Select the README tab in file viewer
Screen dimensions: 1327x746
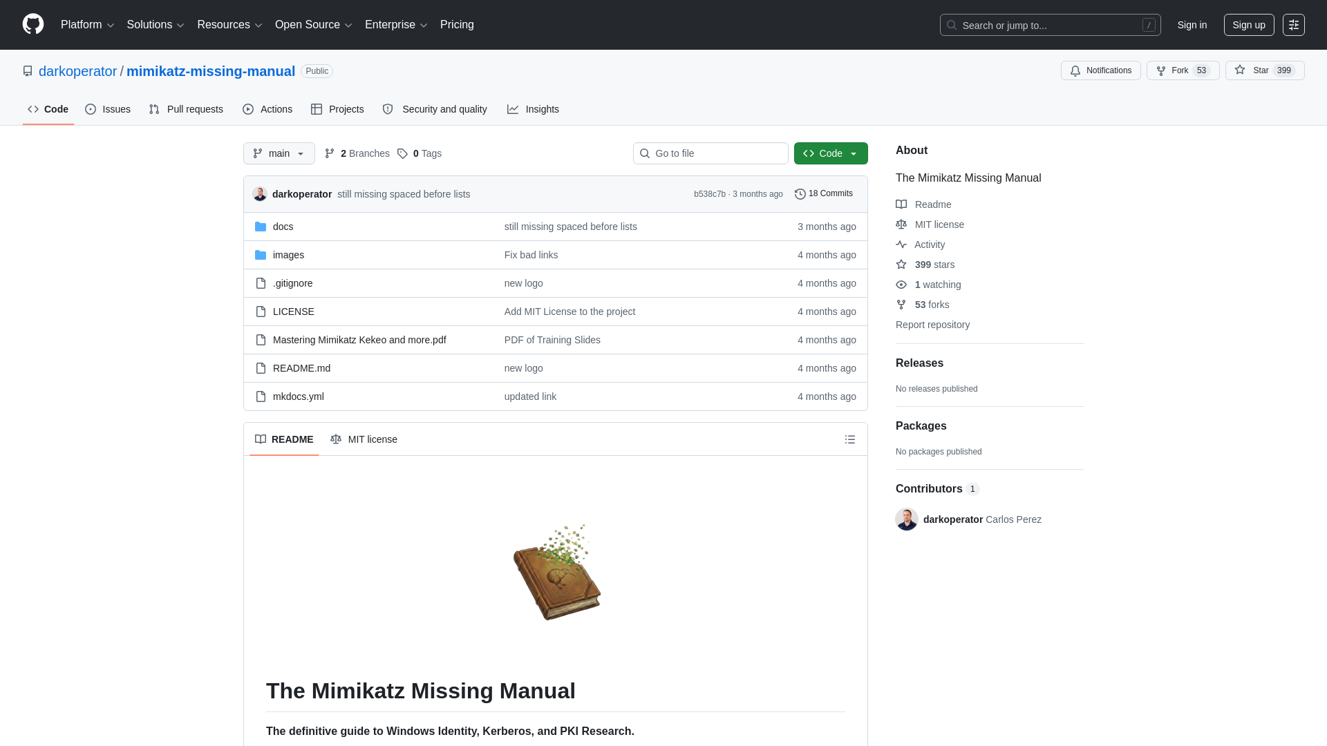[284, 439]
